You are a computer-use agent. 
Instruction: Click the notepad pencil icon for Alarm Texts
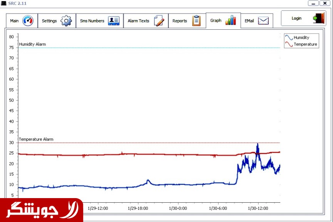[159, 21]
